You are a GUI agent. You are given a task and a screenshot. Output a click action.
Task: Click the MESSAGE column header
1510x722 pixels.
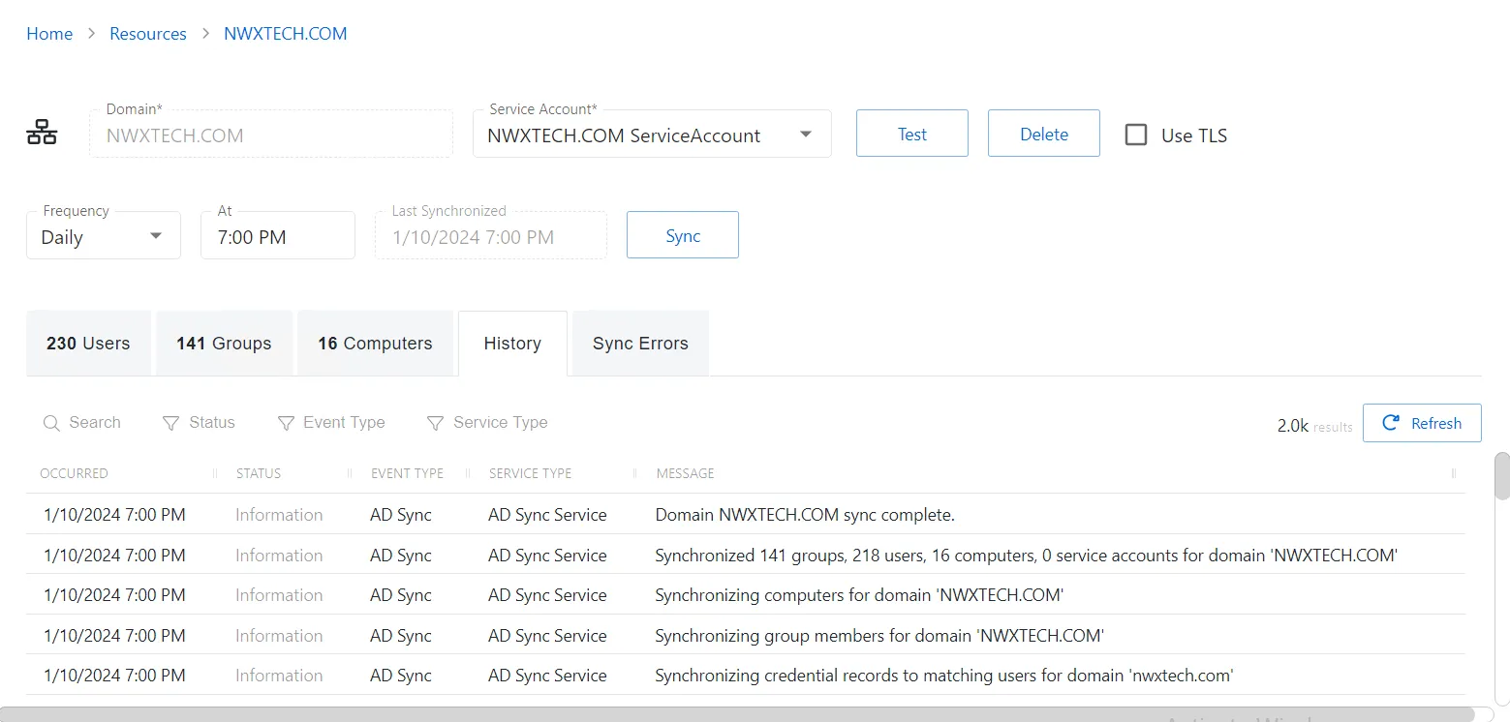pos(685,473)
